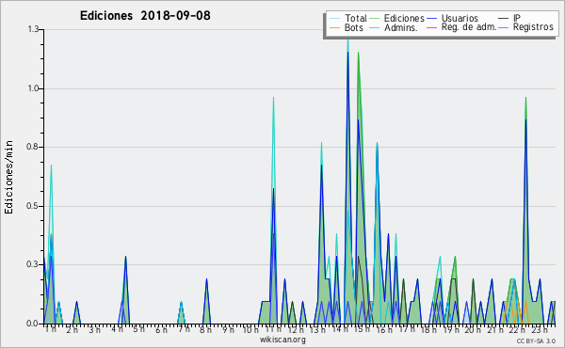Image resolution: width=565 pixels, height=348 pixels.
Task: Click the 0.8 y-axis tick label
Action: point(33,147)
